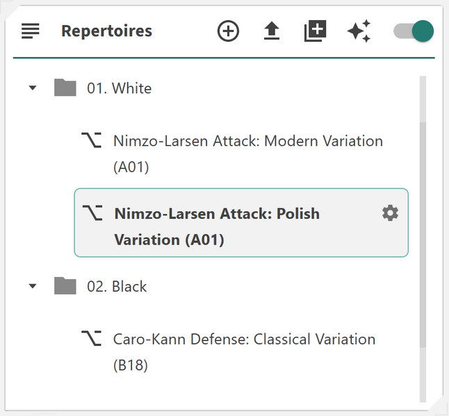Screen dimensions: 449x416
Task: Click the add new repertoire plus icon
Action: click(x=228, y=31)
